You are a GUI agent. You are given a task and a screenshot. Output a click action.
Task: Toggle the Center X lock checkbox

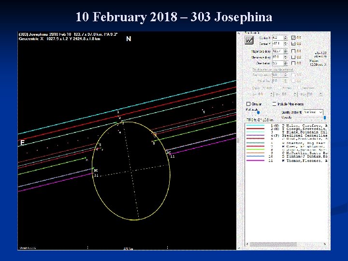coord(293,37)
